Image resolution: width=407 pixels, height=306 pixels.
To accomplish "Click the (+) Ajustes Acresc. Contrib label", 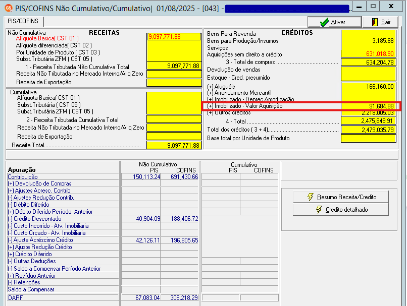I will pos(39,191).
